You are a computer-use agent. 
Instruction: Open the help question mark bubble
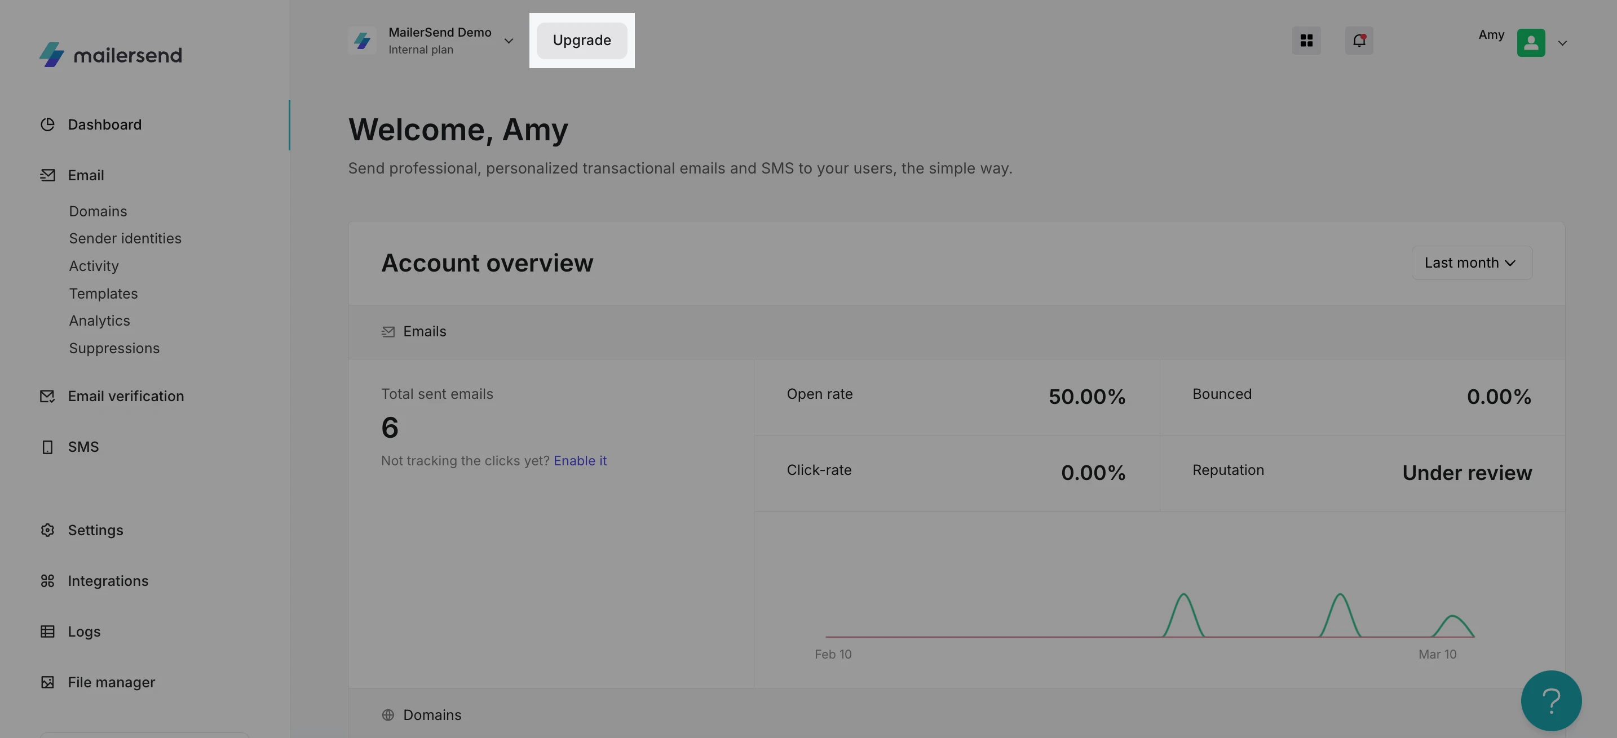[x=1550, y=700]
